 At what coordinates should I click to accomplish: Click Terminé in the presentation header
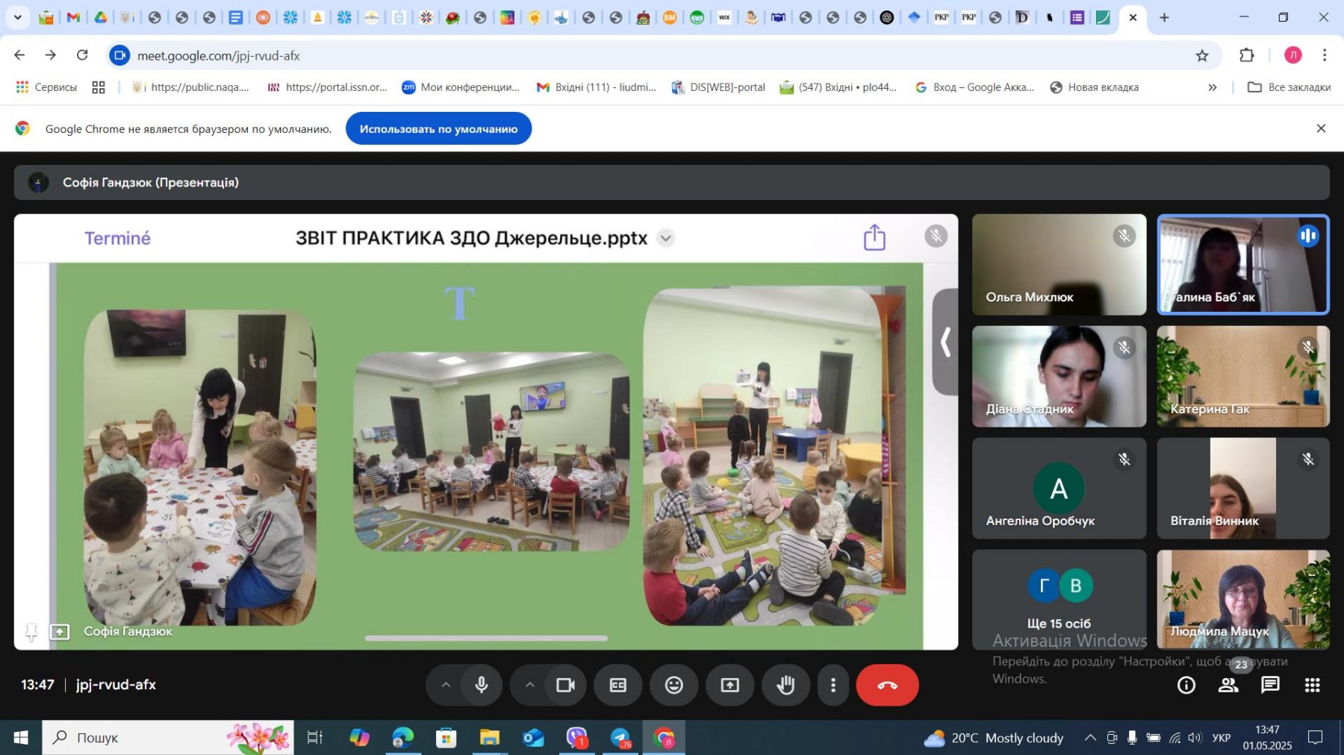117,238
